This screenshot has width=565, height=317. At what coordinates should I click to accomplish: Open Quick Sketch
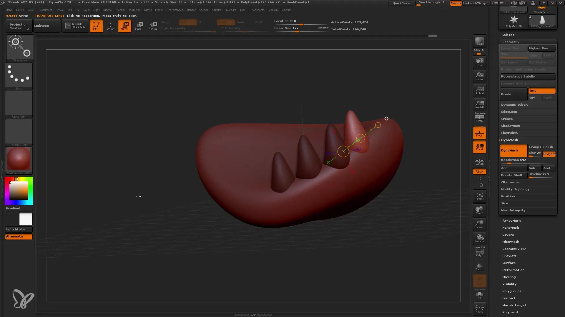point(75,26)
